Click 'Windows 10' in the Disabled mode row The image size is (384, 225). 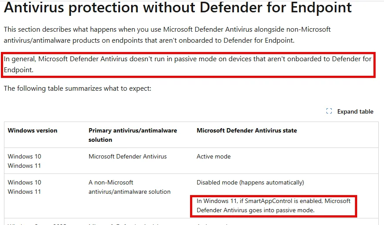25,182
